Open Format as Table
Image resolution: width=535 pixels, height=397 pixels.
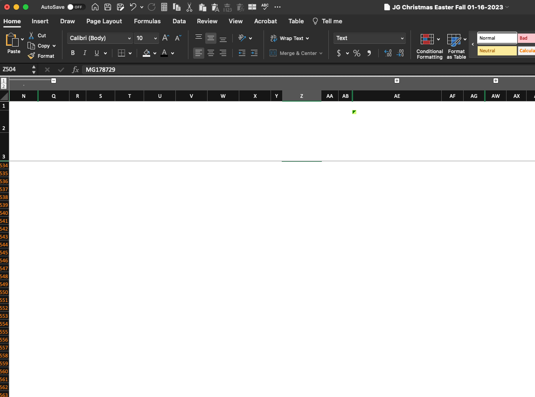(456, 46)
